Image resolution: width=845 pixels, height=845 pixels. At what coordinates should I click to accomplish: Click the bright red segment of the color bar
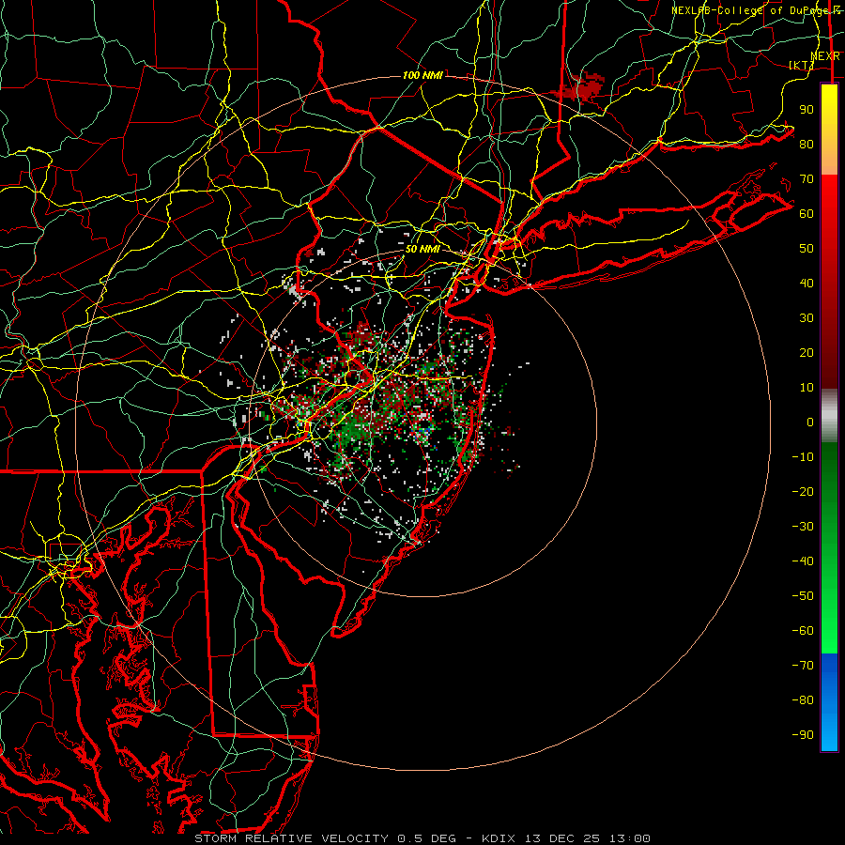pyautogui.click(x=829, y=194)
